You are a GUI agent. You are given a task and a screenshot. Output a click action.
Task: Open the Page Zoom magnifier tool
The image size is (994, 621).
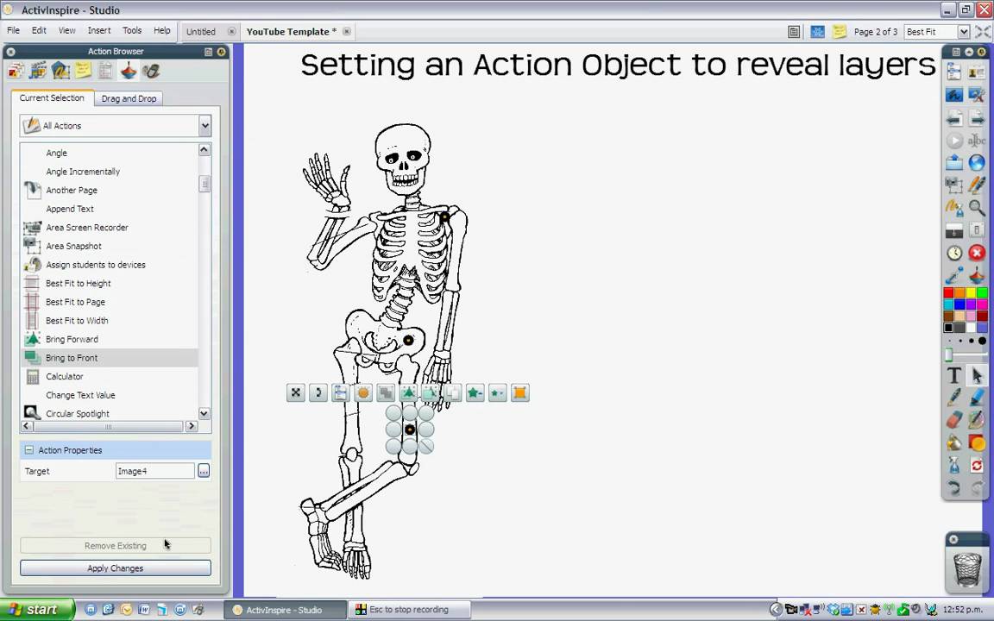pyautogui.click(x=977, y=208)
